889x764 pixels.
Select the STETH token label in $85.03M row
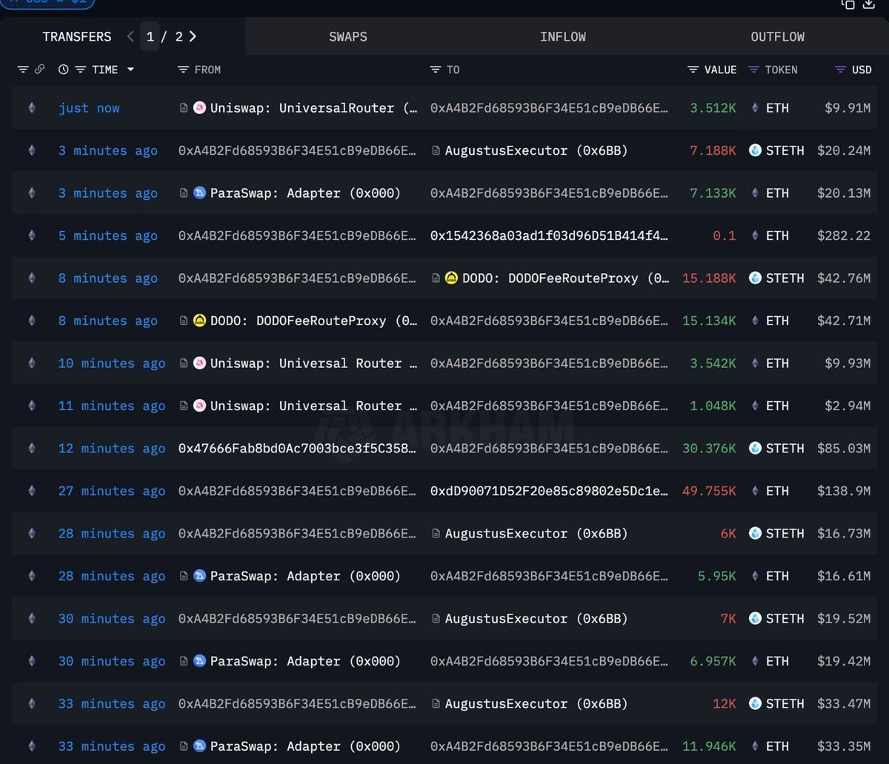click(785, 449)
